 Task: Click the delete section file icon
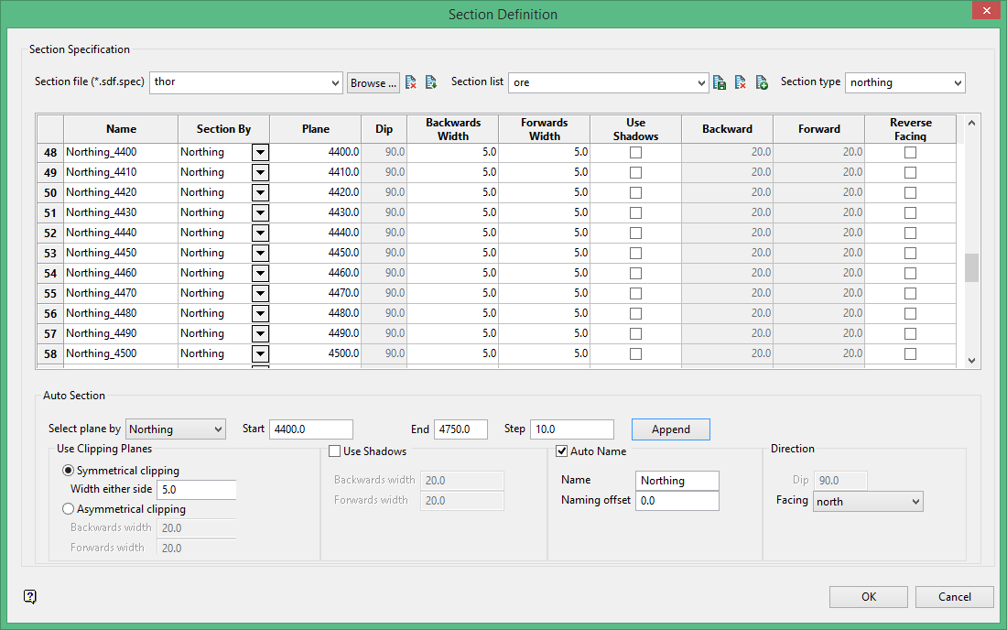click(411, 82)
